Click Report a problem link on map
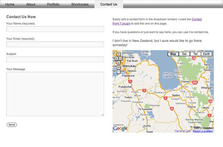 (x=203, y=131)
